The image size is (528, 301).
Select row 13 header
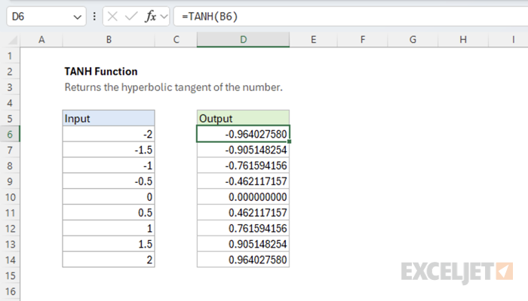coord(10,245)
